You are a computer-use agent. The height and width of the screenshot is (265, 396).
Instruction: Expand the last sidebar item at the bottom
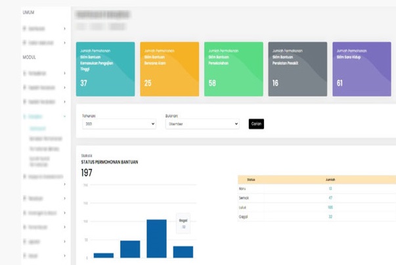[x=64, y=256]
